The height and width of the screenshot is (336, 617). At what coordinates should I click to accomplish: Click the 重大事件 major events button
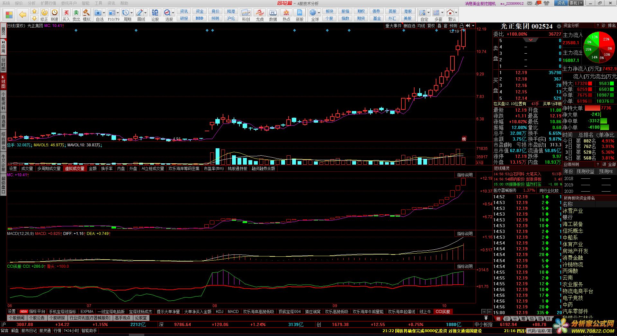(x=393, y=26)
